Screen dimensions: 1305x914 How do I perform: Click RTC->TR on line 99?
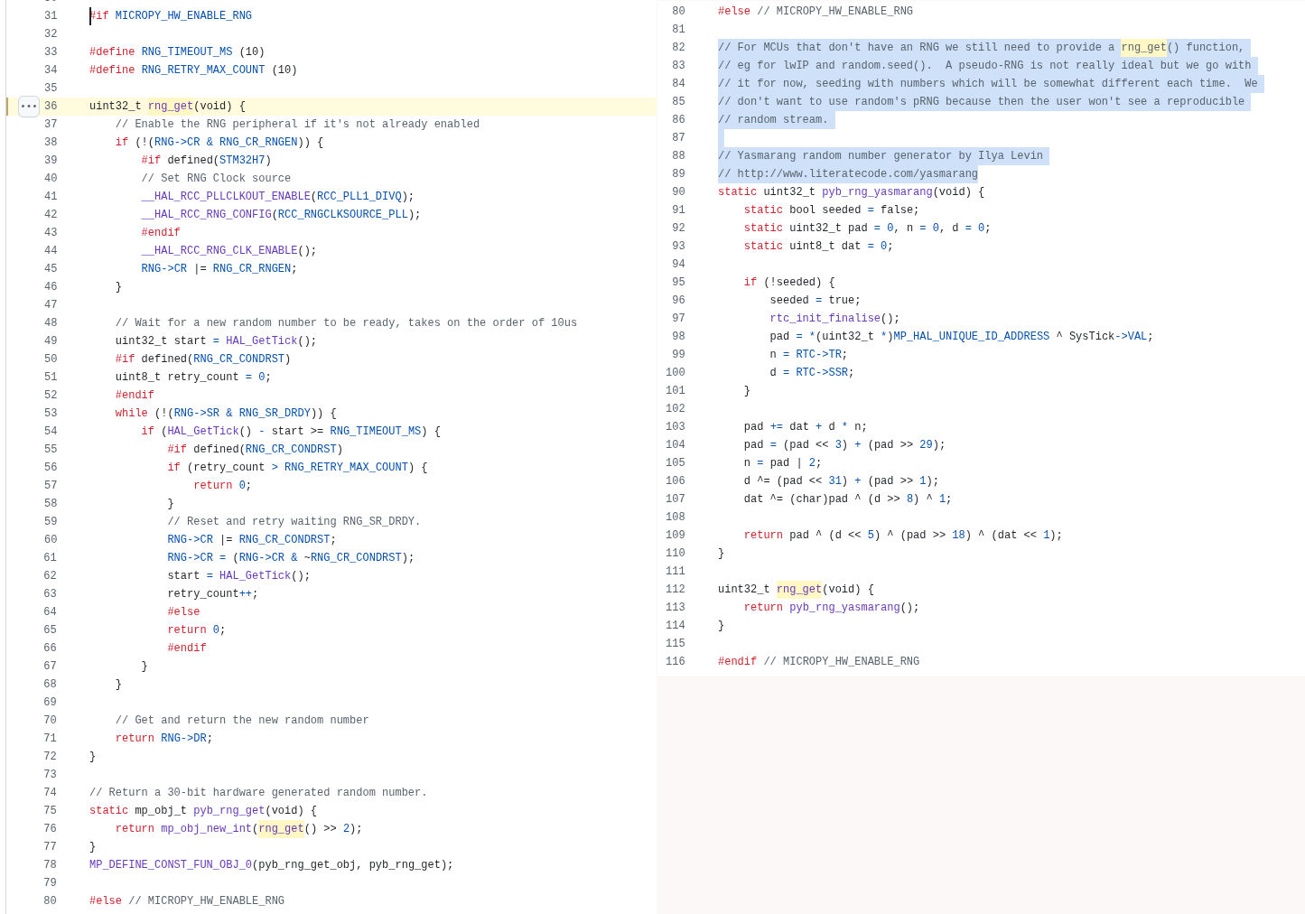tap(818, 354)
